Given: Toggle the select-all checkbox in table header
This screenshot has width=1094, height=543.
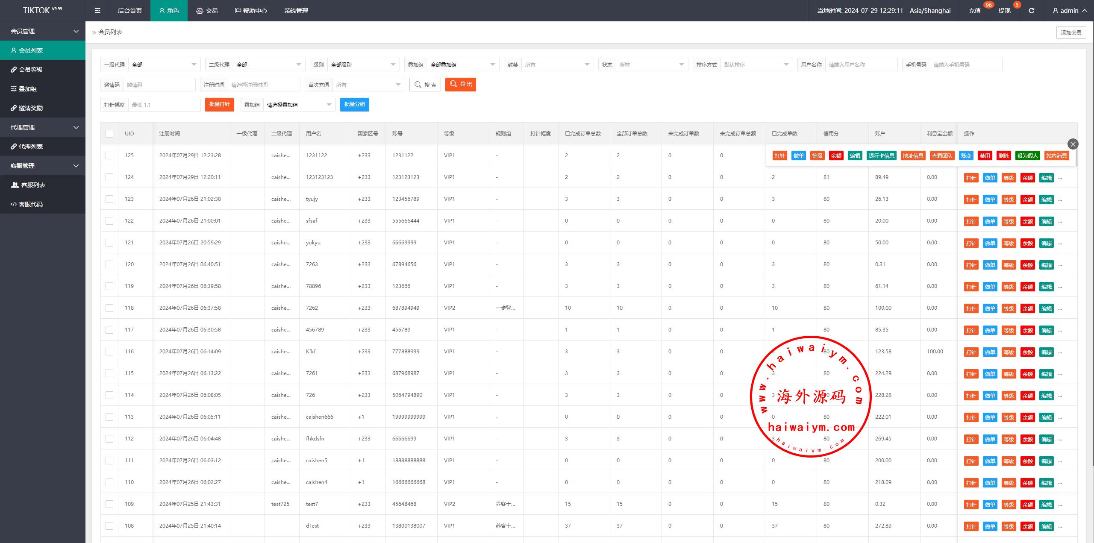Looking at the screenshot, I should [x=109, y=134].
